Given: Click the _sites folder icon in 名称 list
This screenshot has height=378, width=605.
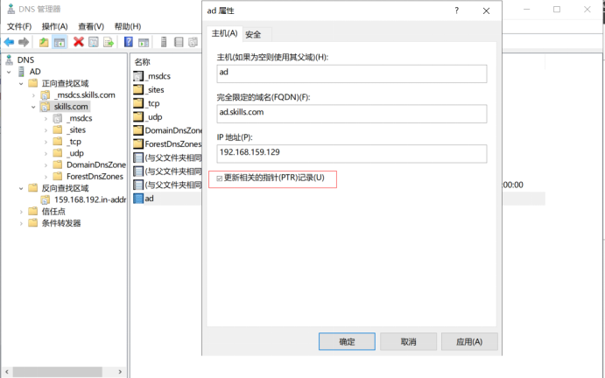Looking at the screenshot, I should [138, 89].
